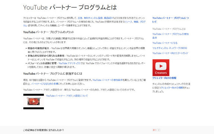This screenshot has height=134, width=214.
Task: Open the クリエイター向けの情報 heading link
Action: 164,78
